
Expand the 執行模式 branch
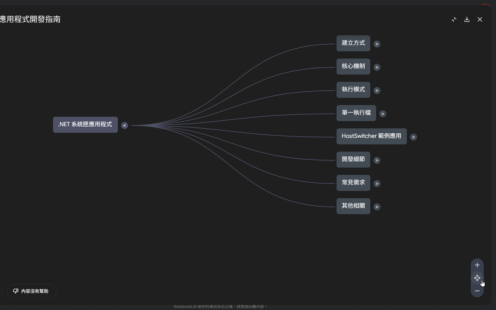(377, 90)
